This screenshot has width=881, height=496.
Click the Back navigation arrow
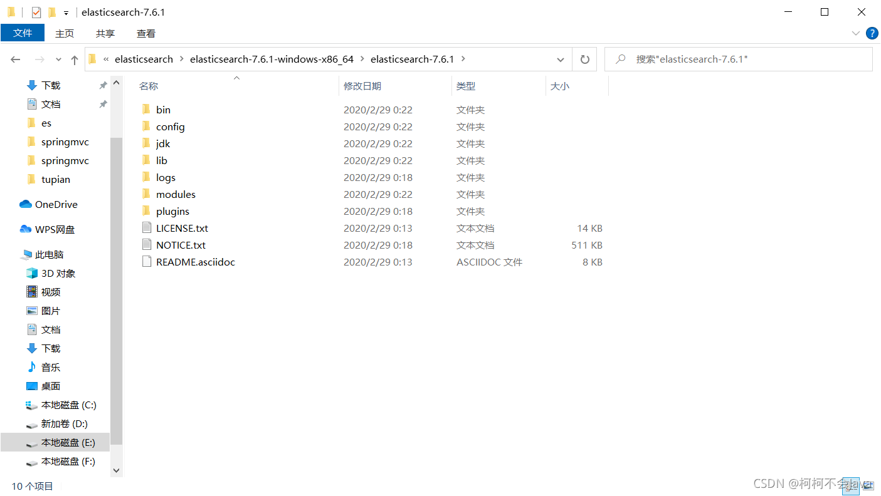click(x=16, y=59)
